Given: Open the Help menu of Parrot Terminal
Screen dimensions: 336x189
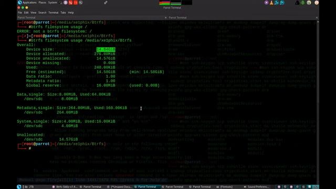Looking at the screenshot, I should tap(71, 13).
